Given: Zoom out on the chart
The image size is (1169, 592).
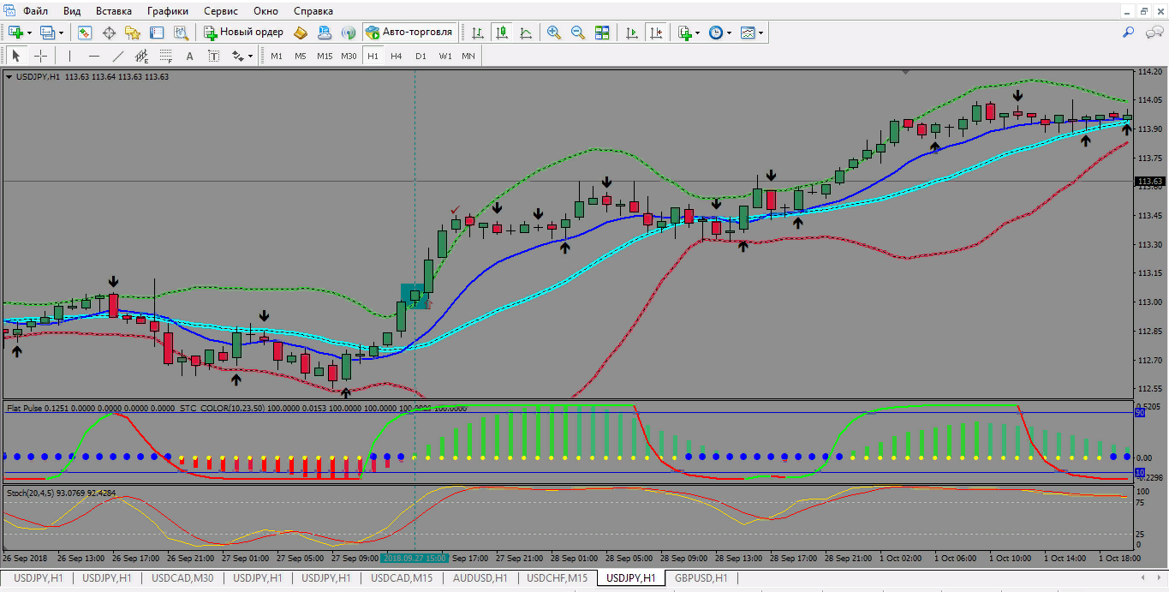Looking at the screenshot, I should [x=578, y=33].
